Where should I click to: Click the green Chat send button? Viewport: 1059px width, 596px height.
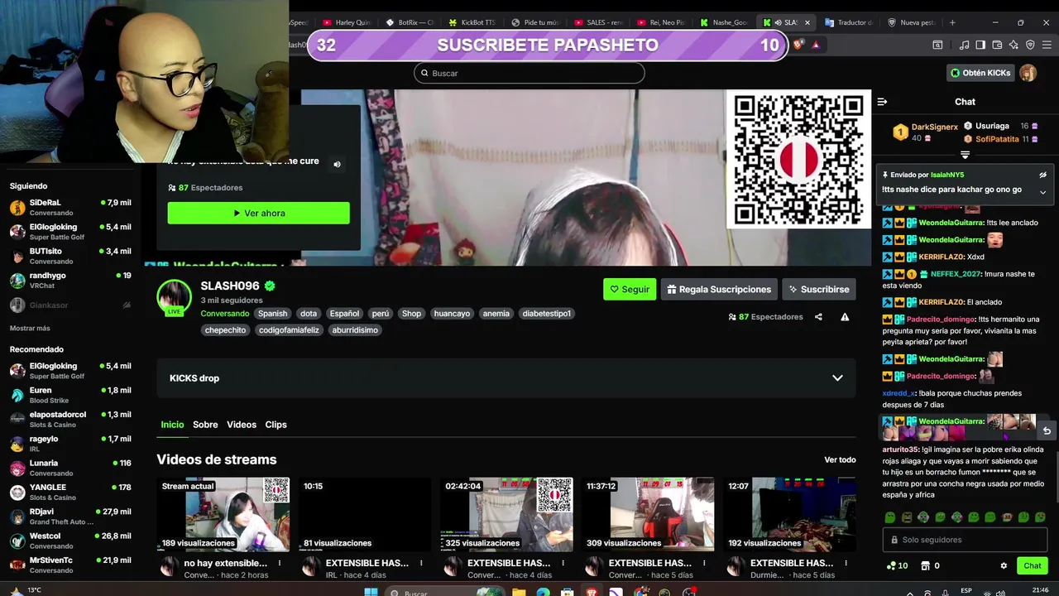(1033, 566)
